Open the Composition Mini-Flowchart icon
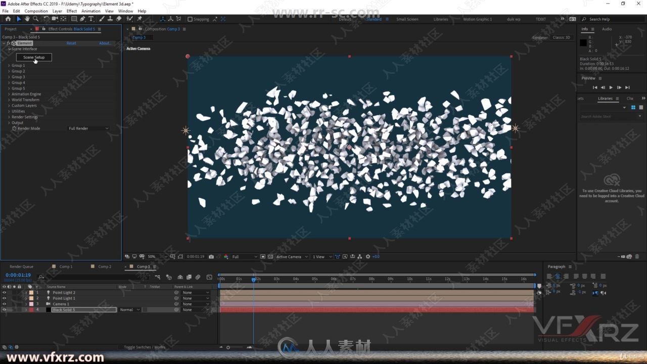This screenshot has width=647, height=364. pyautogui.click(x=158, y=277)
